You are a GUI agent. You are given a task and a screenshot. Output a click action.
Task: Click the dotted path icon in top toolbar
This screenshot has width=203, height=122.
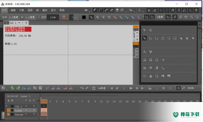[x=100, y=10]
